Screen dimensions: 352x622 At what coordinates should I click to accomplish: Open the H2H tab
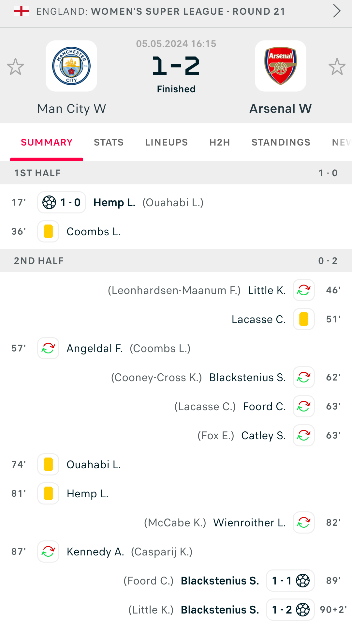click(x=220, y=142)
